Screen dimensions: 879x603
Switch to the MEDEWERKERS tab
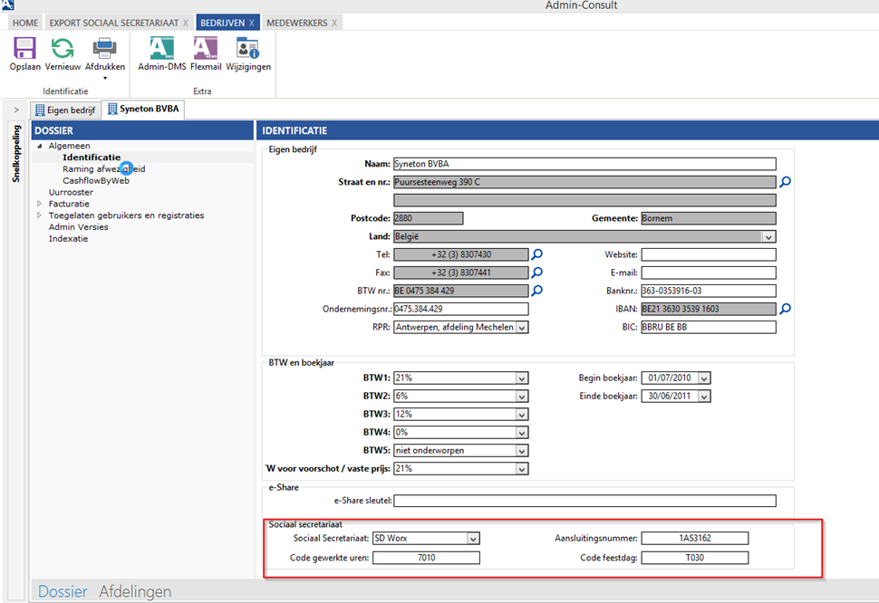(296, 22)
